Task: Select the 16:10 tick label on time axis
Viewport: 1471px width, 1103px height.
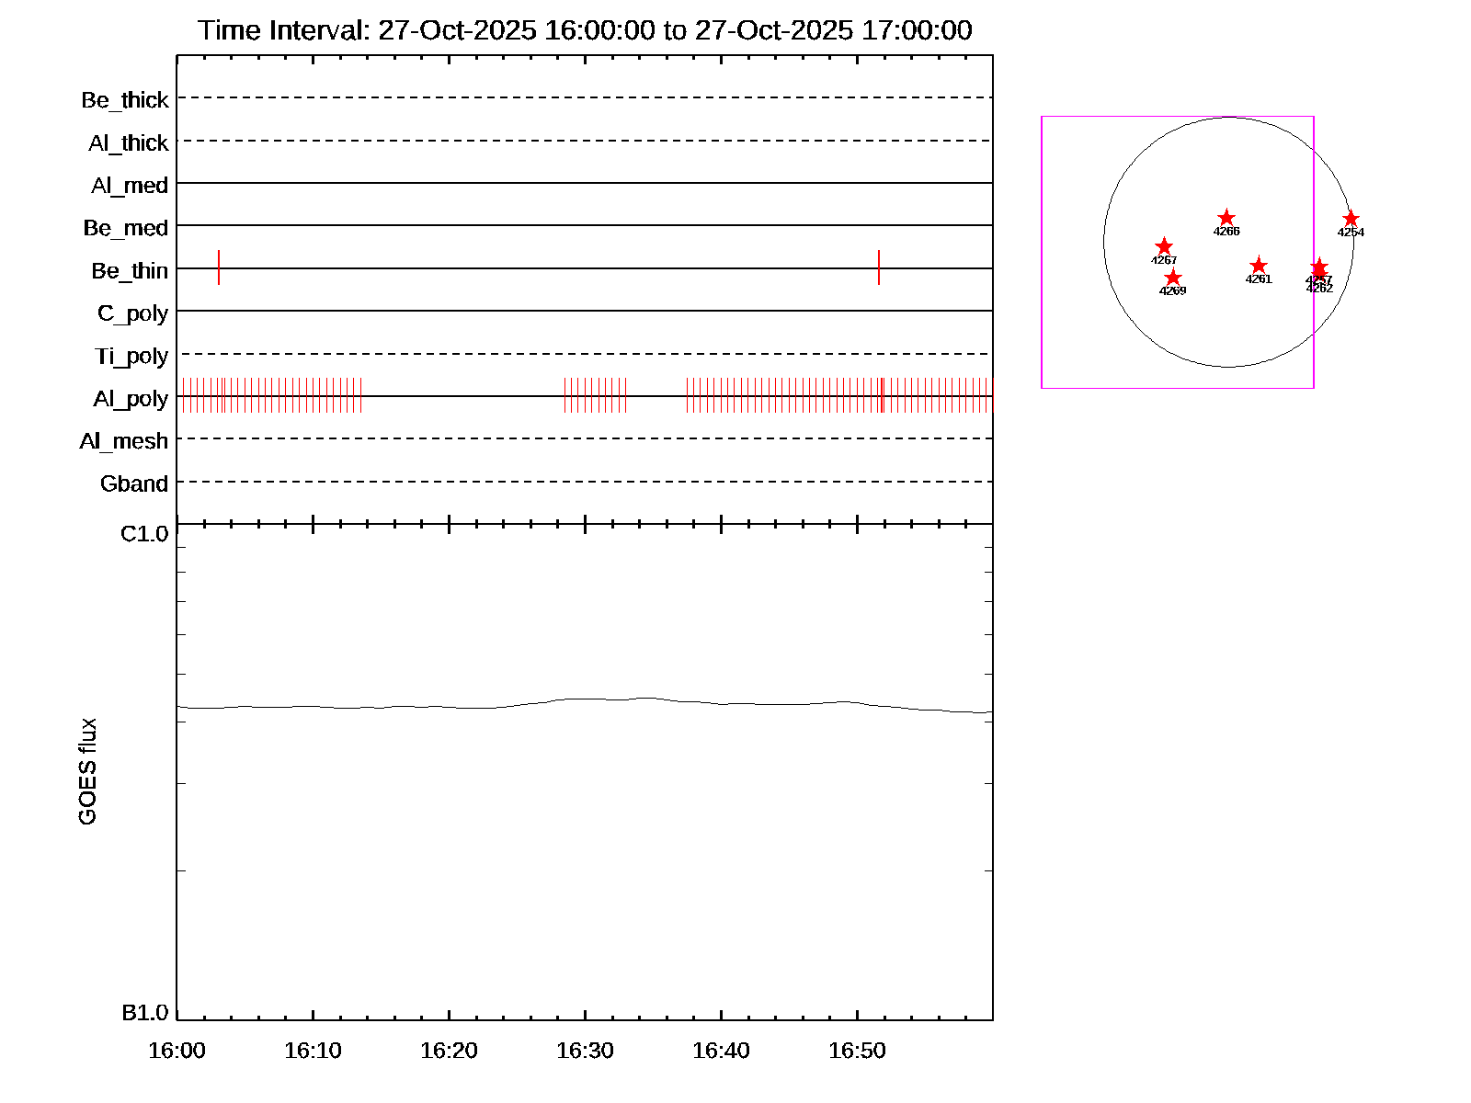Action: click(x=313, y=1051)
